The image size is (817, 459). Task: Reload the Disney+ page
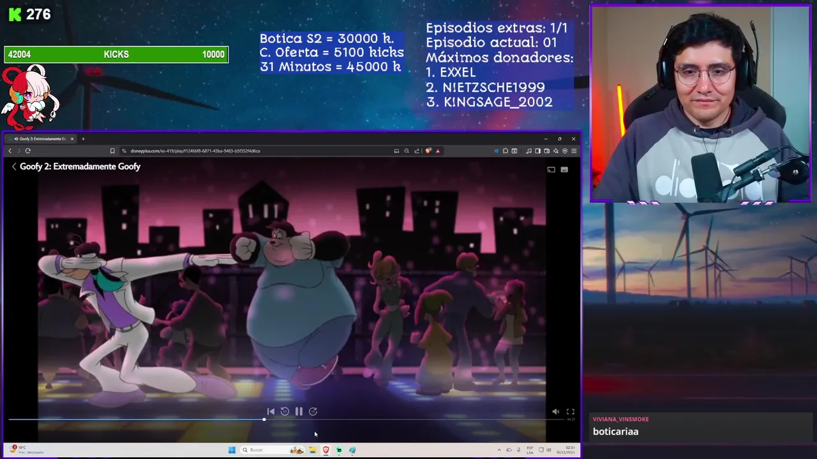(27, 151)
